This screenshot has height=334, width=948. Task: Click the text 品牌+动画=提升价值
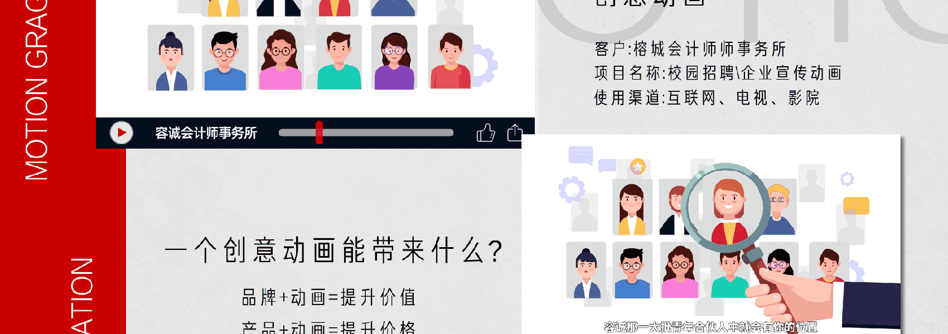click(329, 297)
